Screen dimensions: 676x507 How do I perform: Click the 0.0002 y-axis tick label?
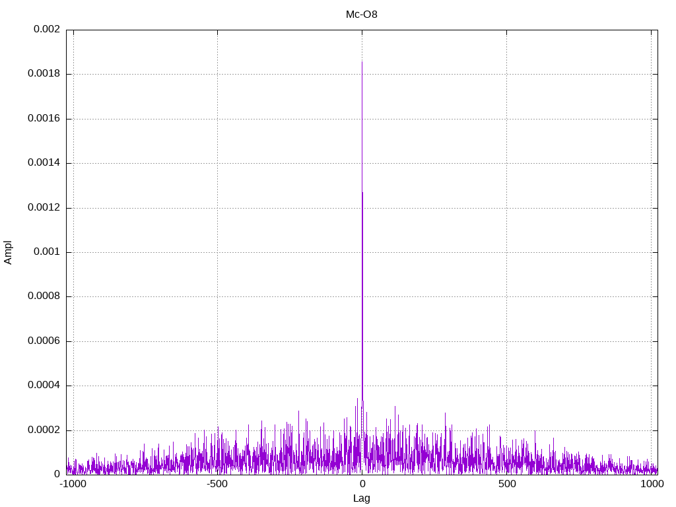tap(44, 430)
